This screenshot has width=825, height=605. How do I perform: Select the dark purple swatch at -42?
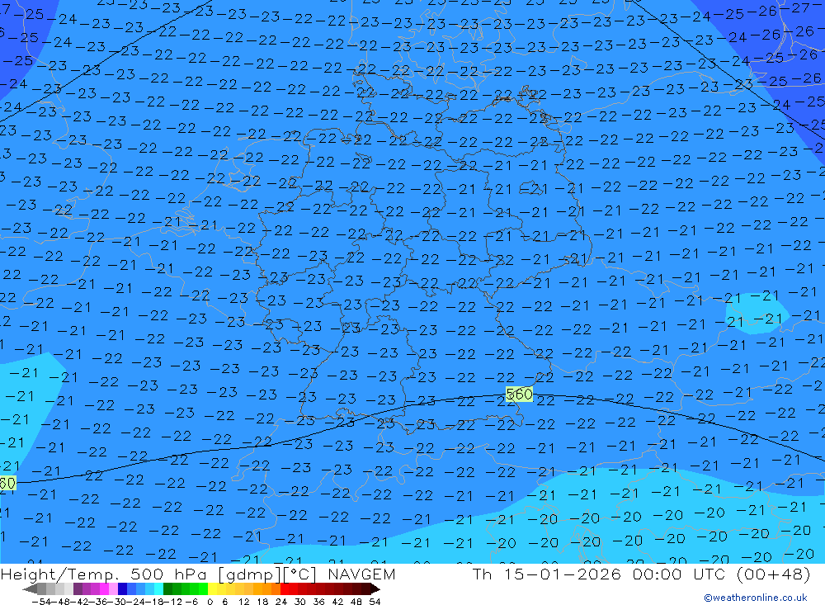coord(78,588)
